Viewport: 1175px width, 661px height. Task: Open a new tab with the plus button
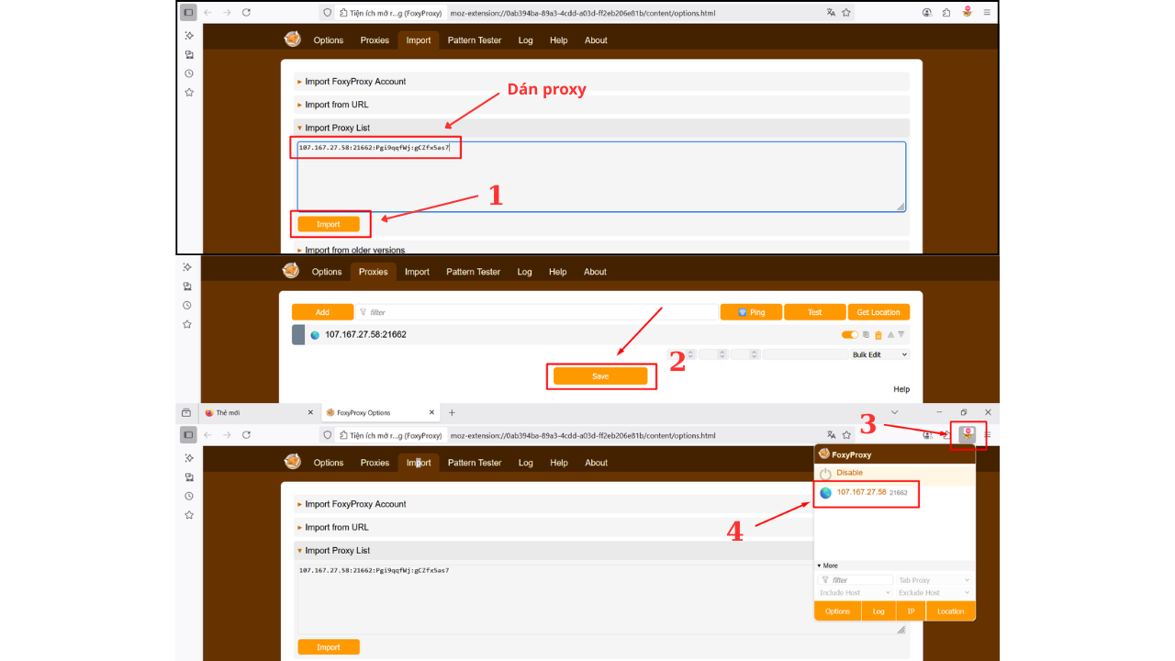pos(452,413)
